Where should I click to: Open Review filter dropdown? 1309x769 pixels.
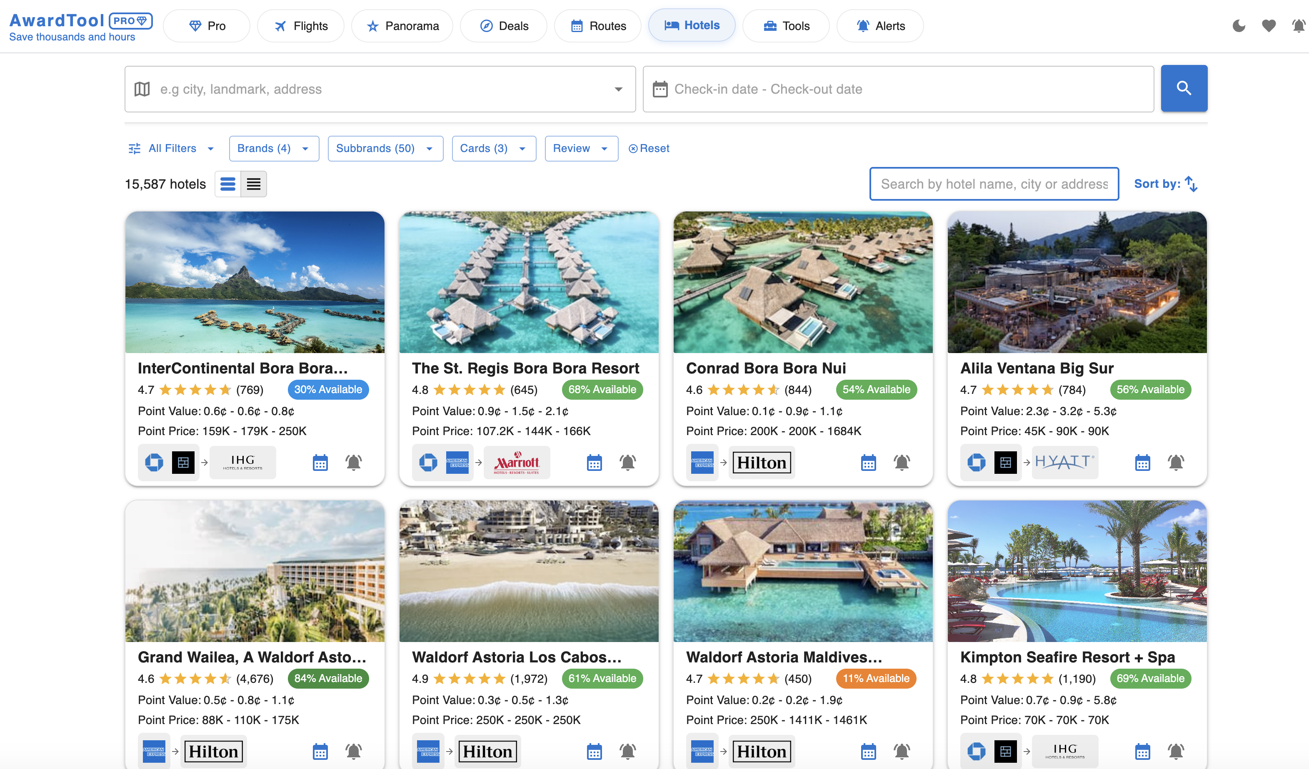pos(581,149)
